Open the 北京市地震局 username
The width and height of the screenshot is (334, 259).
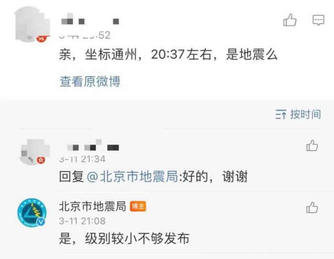(93, 206)
